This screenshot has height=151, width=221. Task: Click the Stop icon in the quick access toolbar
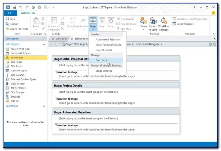tap(39, 7)
